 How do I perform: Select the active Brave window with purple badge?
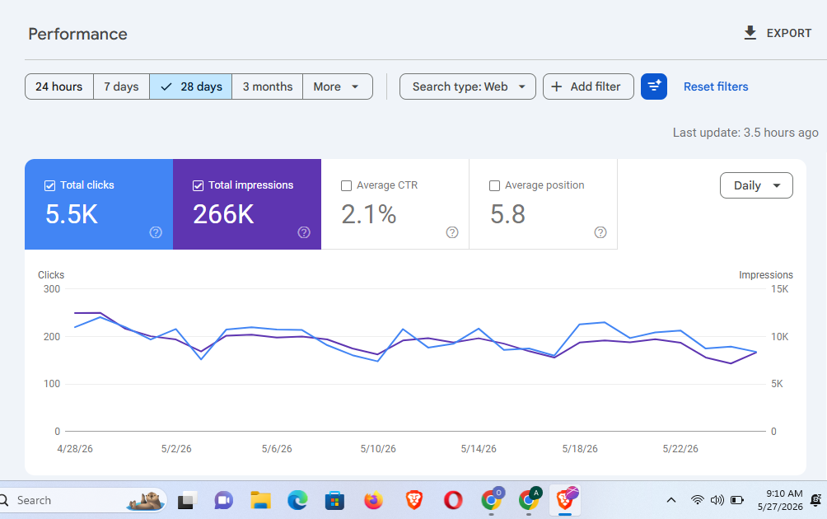[x=565, y=499]
